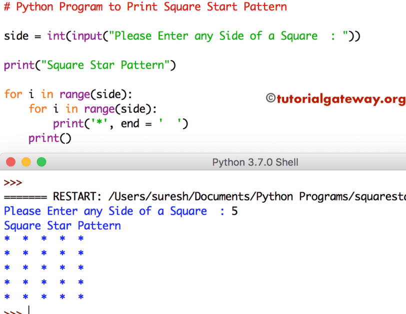The width and height of the screenshot is (406, 314).
Task: Click the yellow minimize button on Python Shell
Action: 26,162
